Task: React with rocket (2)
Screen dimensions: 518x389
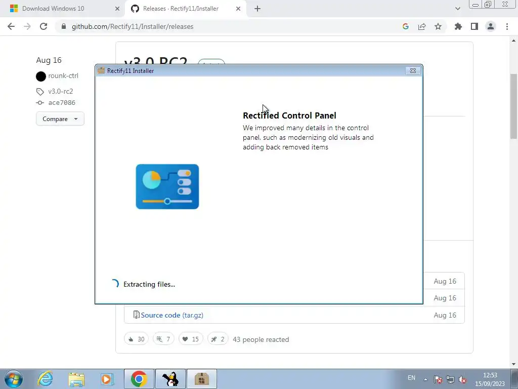Action: 218,339
